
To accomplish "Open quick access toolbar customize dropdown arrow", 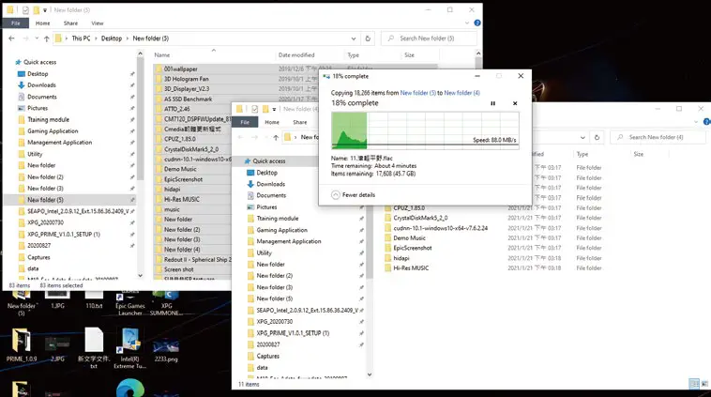I will (46, 9).
